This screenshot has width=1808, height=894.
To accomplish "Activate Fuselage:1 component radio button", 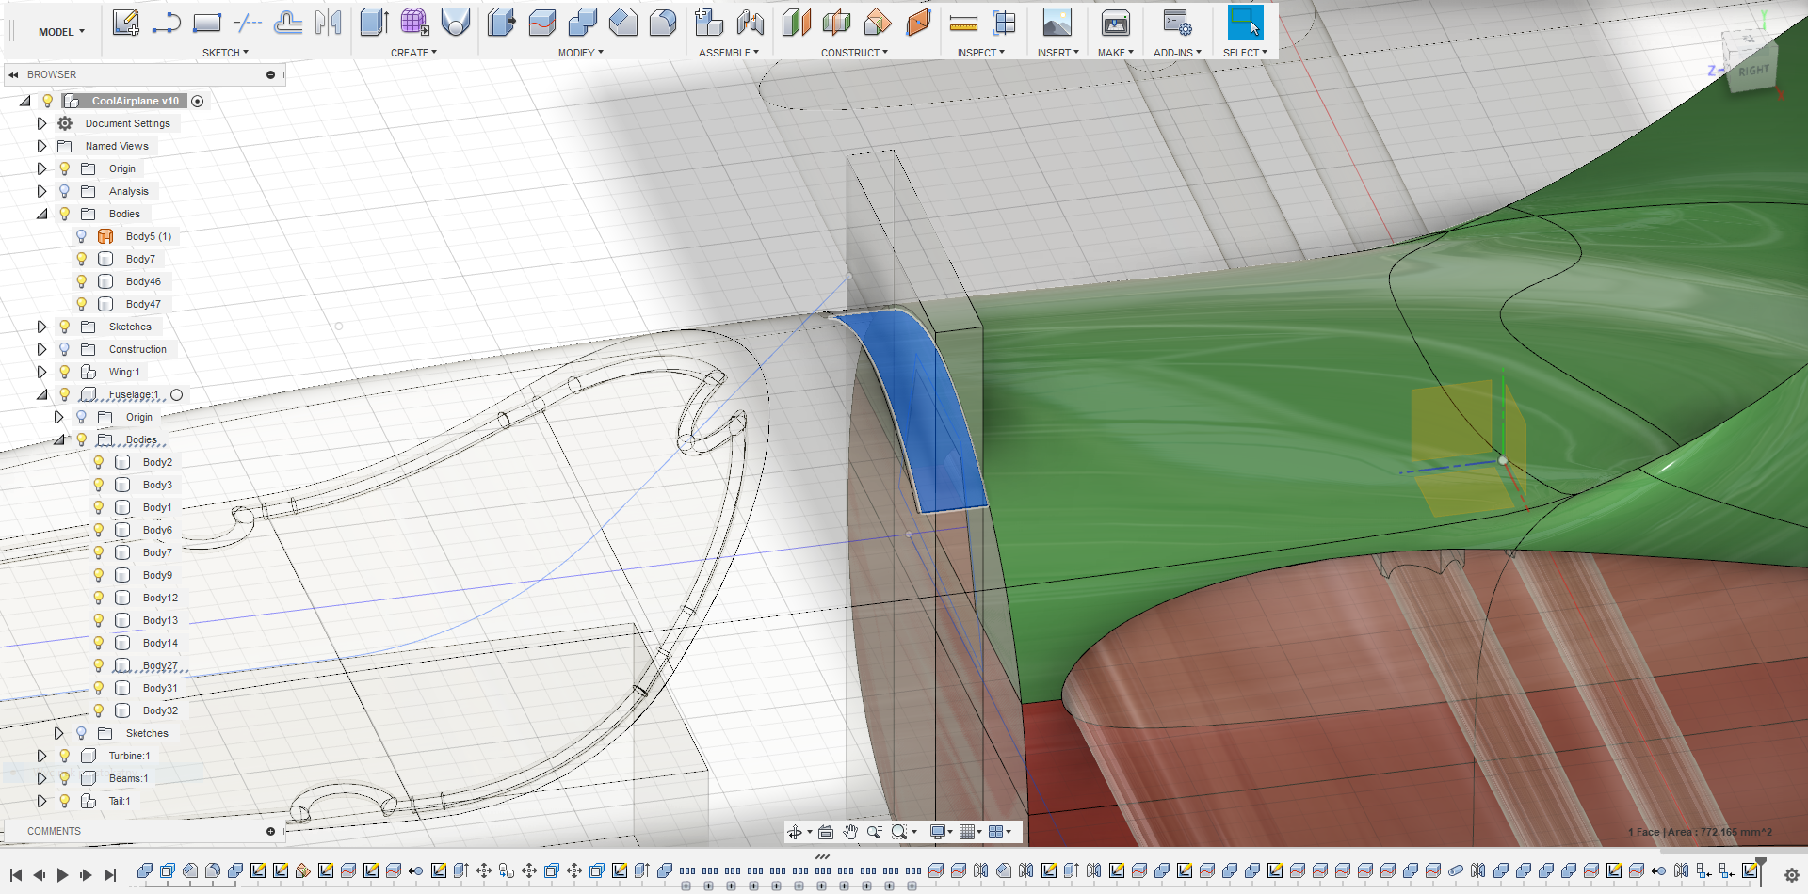I will pos(176,394).
